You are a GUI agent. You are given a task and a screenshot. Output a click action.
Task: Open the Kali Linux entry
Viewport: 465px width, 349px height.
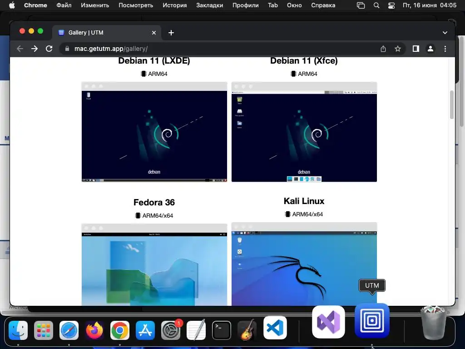click(x=304, y=201)
